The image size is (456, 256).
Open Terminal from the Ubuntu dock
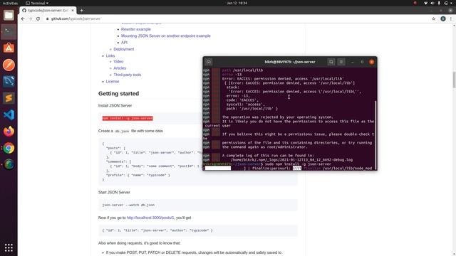coord(9,31)
